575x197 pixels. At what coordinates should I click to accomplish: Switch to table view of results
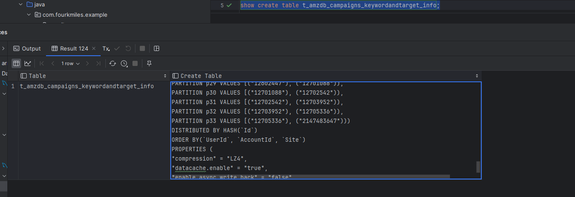[x=16, y=63]
